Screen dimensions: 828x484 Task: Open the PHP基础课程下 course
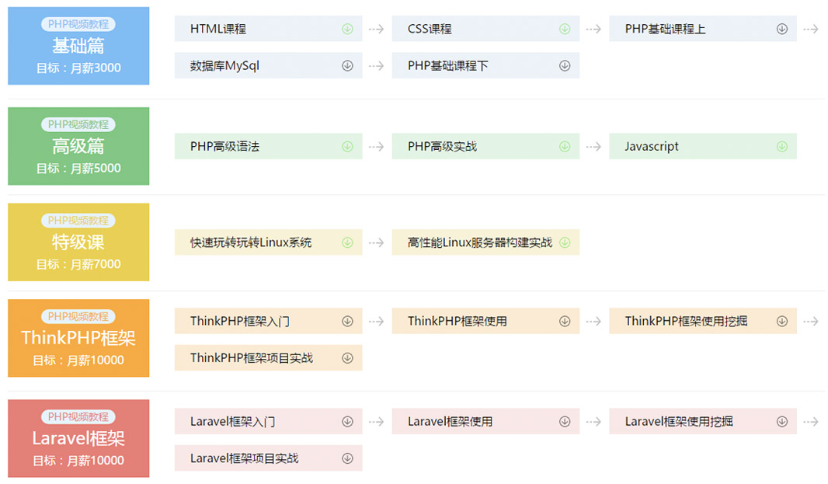tap(448, 66)
